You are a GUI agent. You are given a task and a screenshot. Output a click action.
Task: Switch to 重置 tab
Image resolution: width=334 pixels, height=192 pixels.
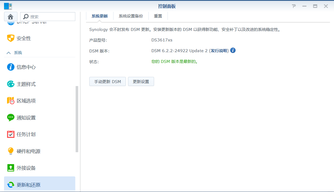coord(158,16)
